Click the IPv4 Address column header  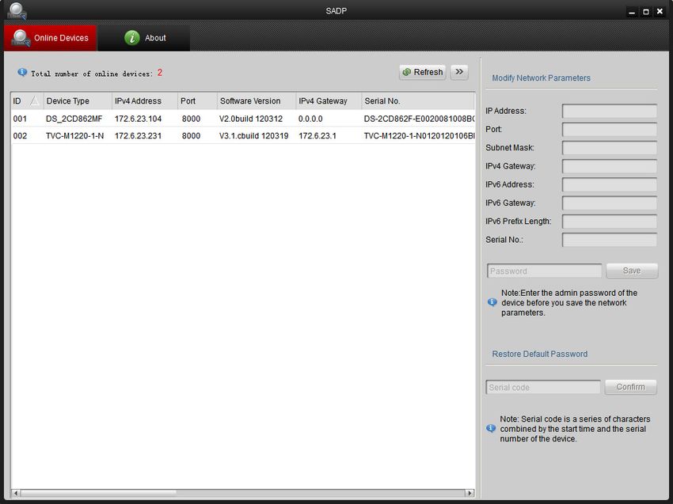[x=145, y=101]
